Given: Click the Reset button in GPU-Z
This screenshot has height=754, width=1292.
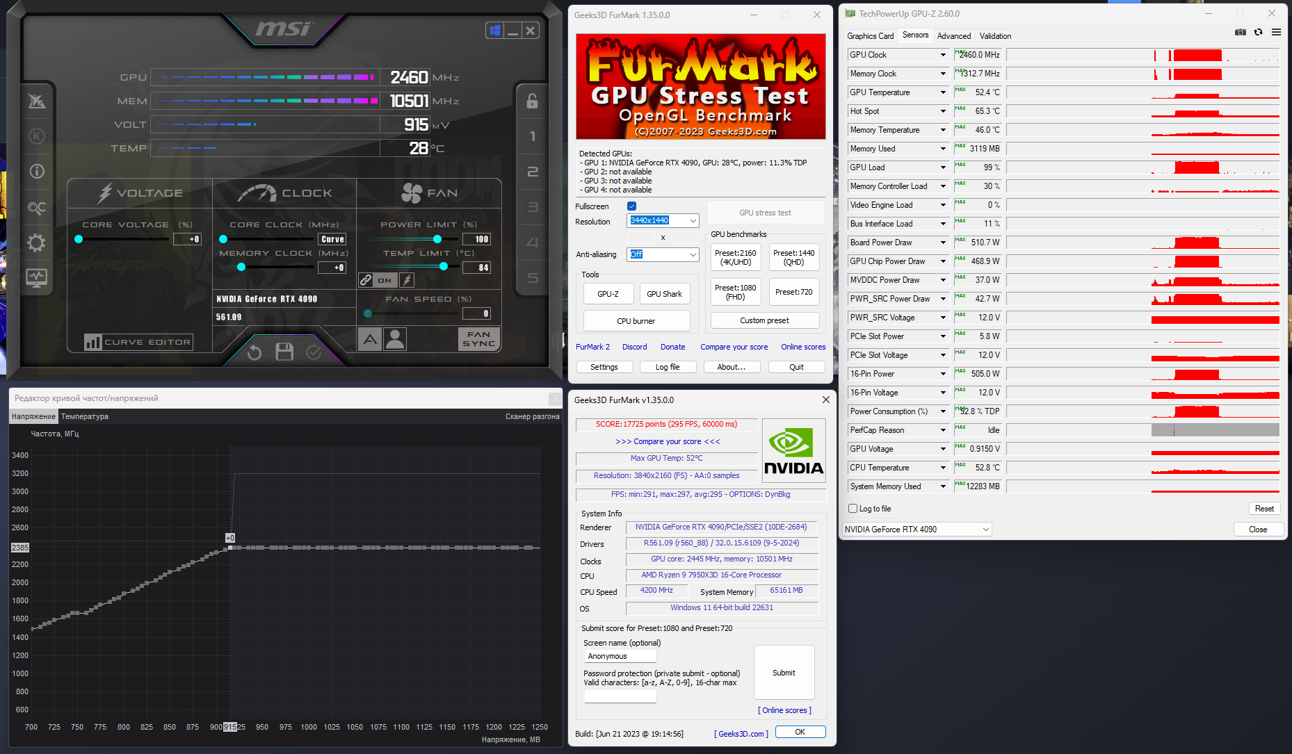Looking at the screenshot, I should (x=1264, y=509).
